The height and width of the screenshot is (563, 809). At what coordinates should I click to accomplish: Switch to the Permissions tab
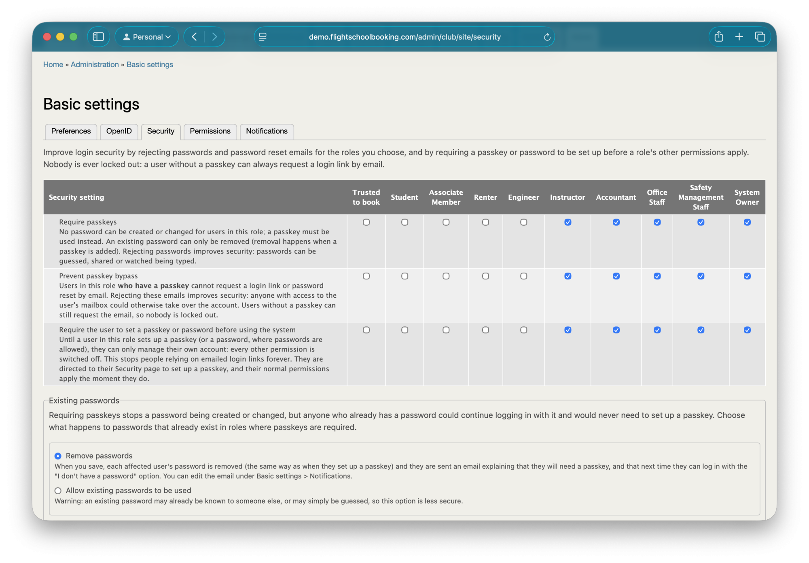click(210, 131)
